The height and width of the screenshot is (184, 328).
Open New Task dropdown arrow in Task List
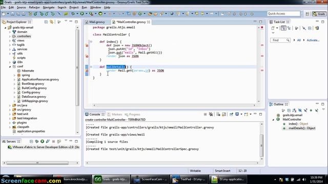(277, 28)
